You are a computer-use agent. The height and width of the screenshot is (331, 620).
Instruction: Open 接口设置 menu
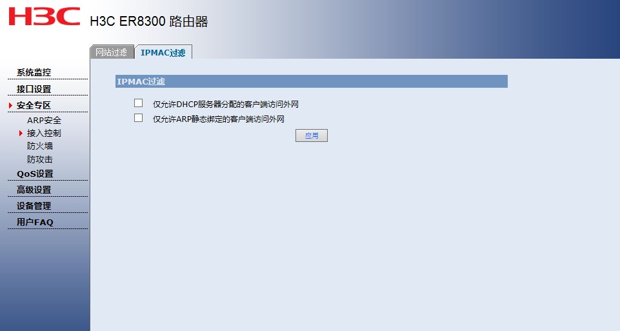[34, 89]
